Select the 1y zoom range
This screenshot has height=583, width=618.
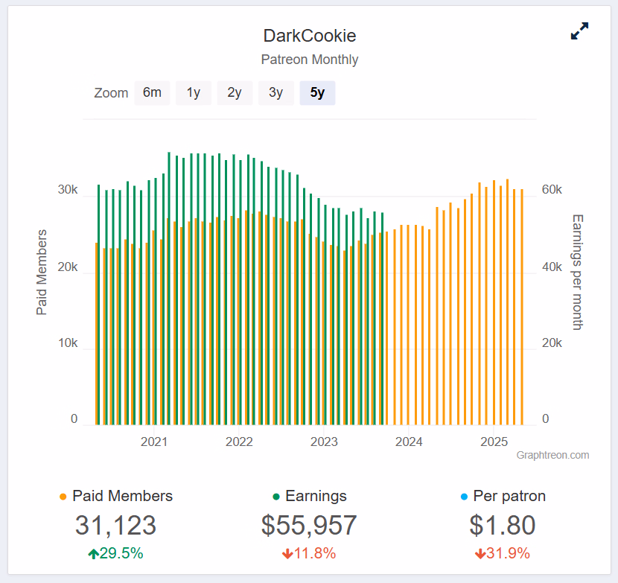pos(194,93)
